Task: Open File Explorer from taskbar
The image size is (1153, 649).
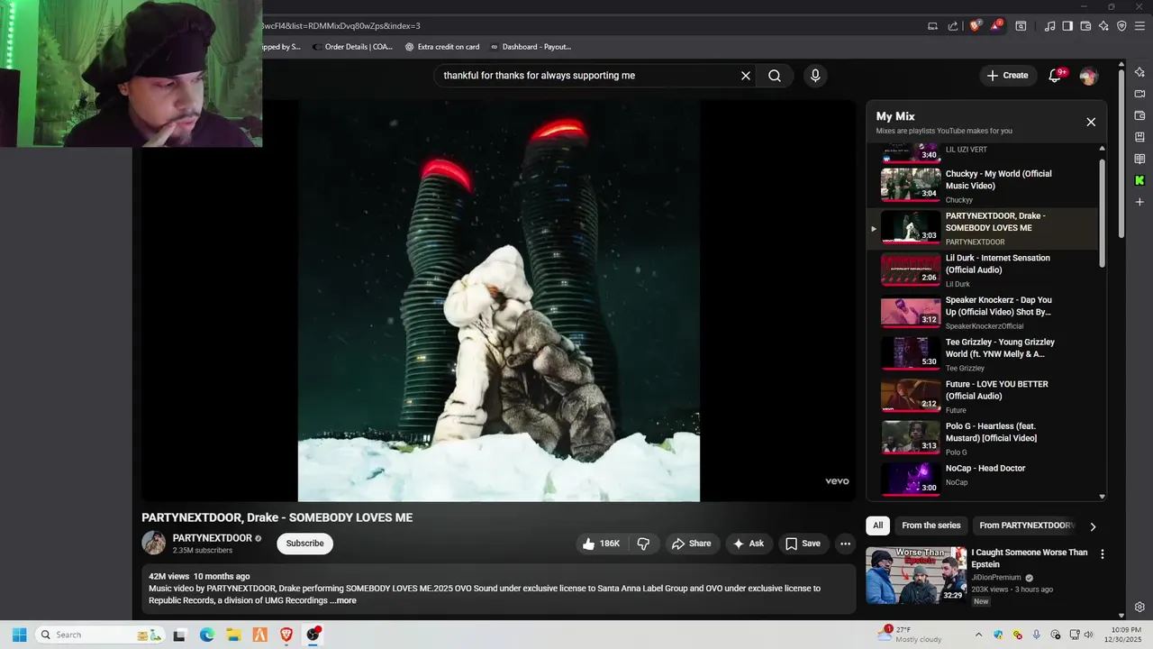Action: click(233, 635)
